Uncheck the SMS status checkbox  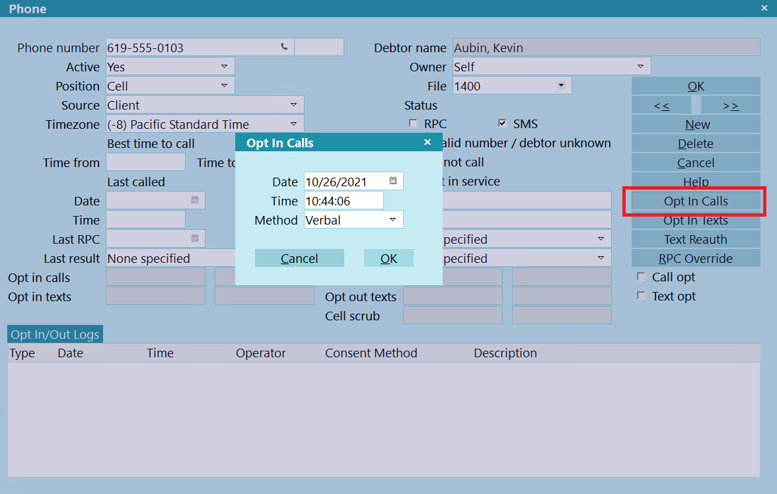coord(502,123)
